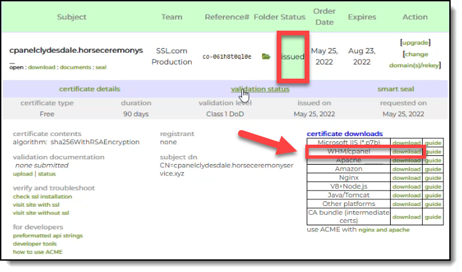Download the Nginx certificate
The width and height of the screenshot is (462, 272).
coord(406,178)
